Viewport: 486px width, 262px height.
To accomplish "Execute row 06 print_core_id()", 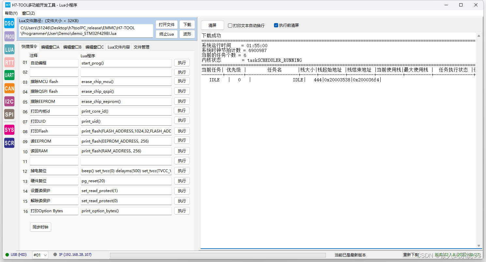I will pos(182,111).
